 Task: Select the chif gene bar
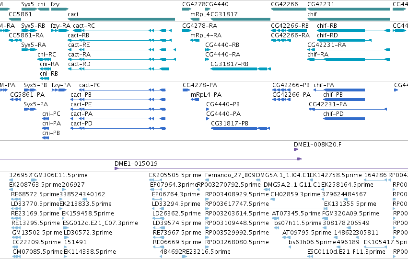[349, 19]
